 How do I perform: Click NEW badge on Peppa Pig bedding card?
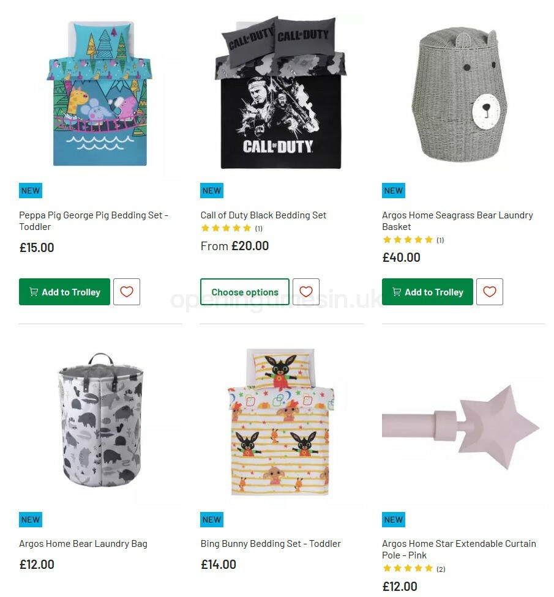[30, 190]
